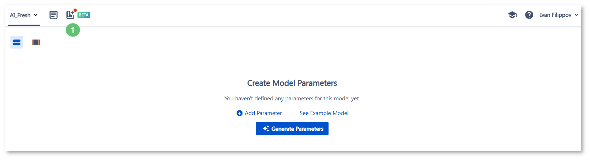Click the Create Model Parameters heading

[x=292, y=83]
